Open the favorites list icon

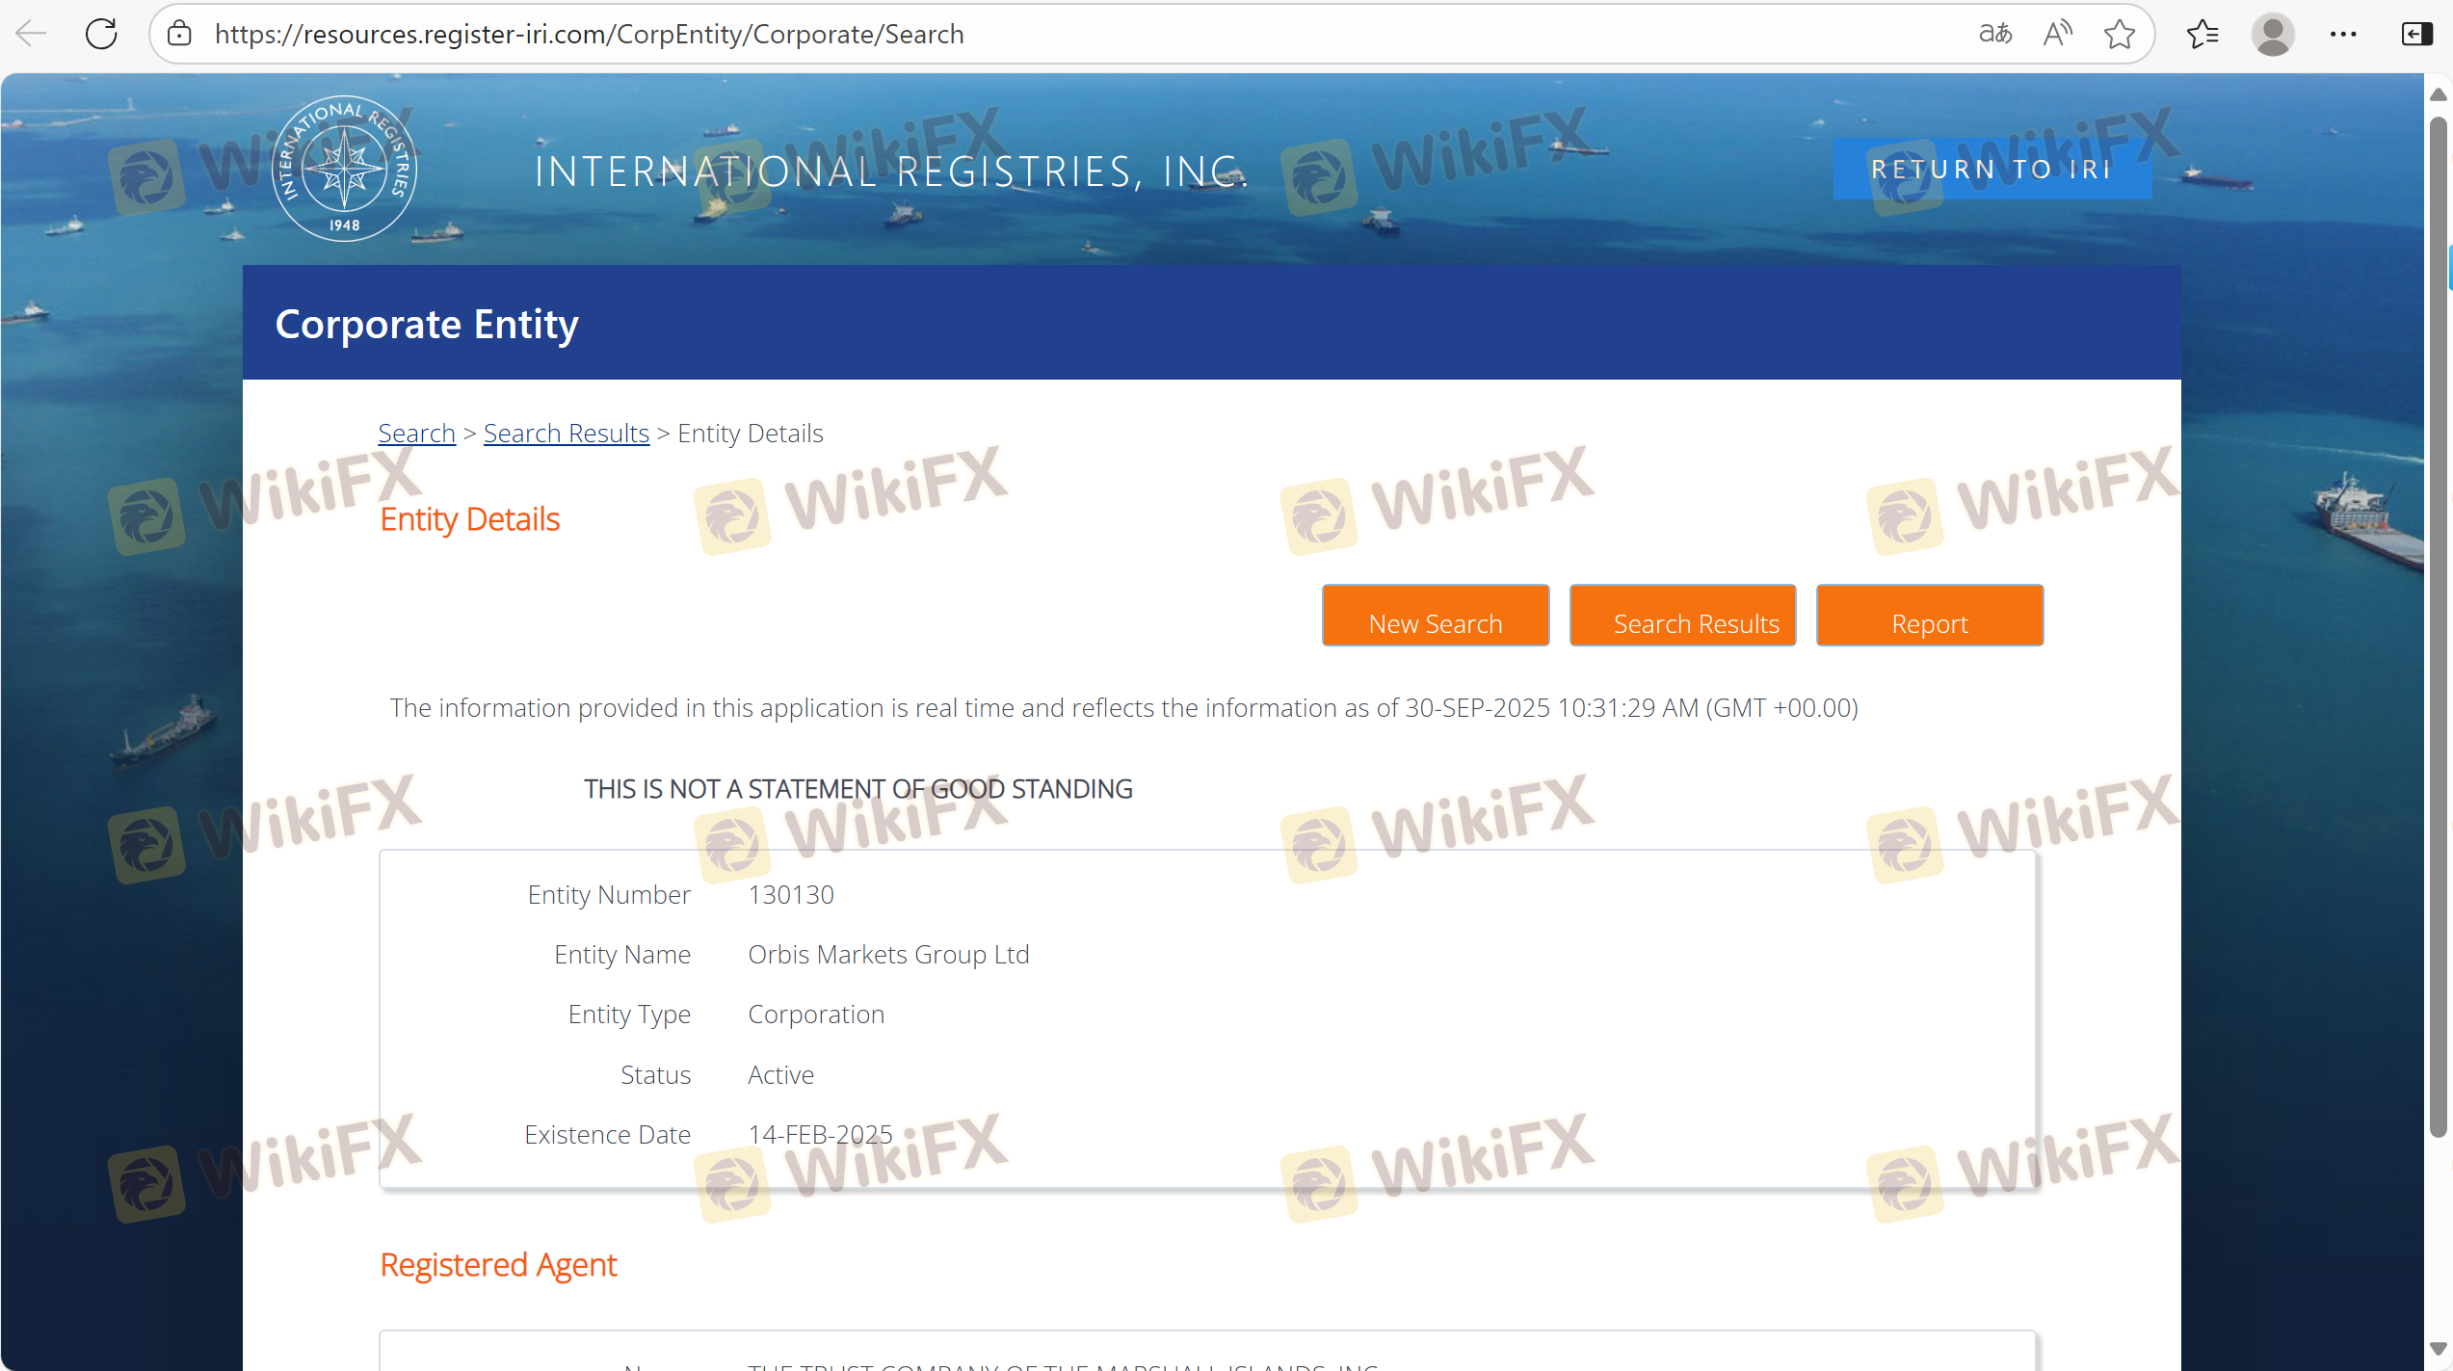[2202, 34]
